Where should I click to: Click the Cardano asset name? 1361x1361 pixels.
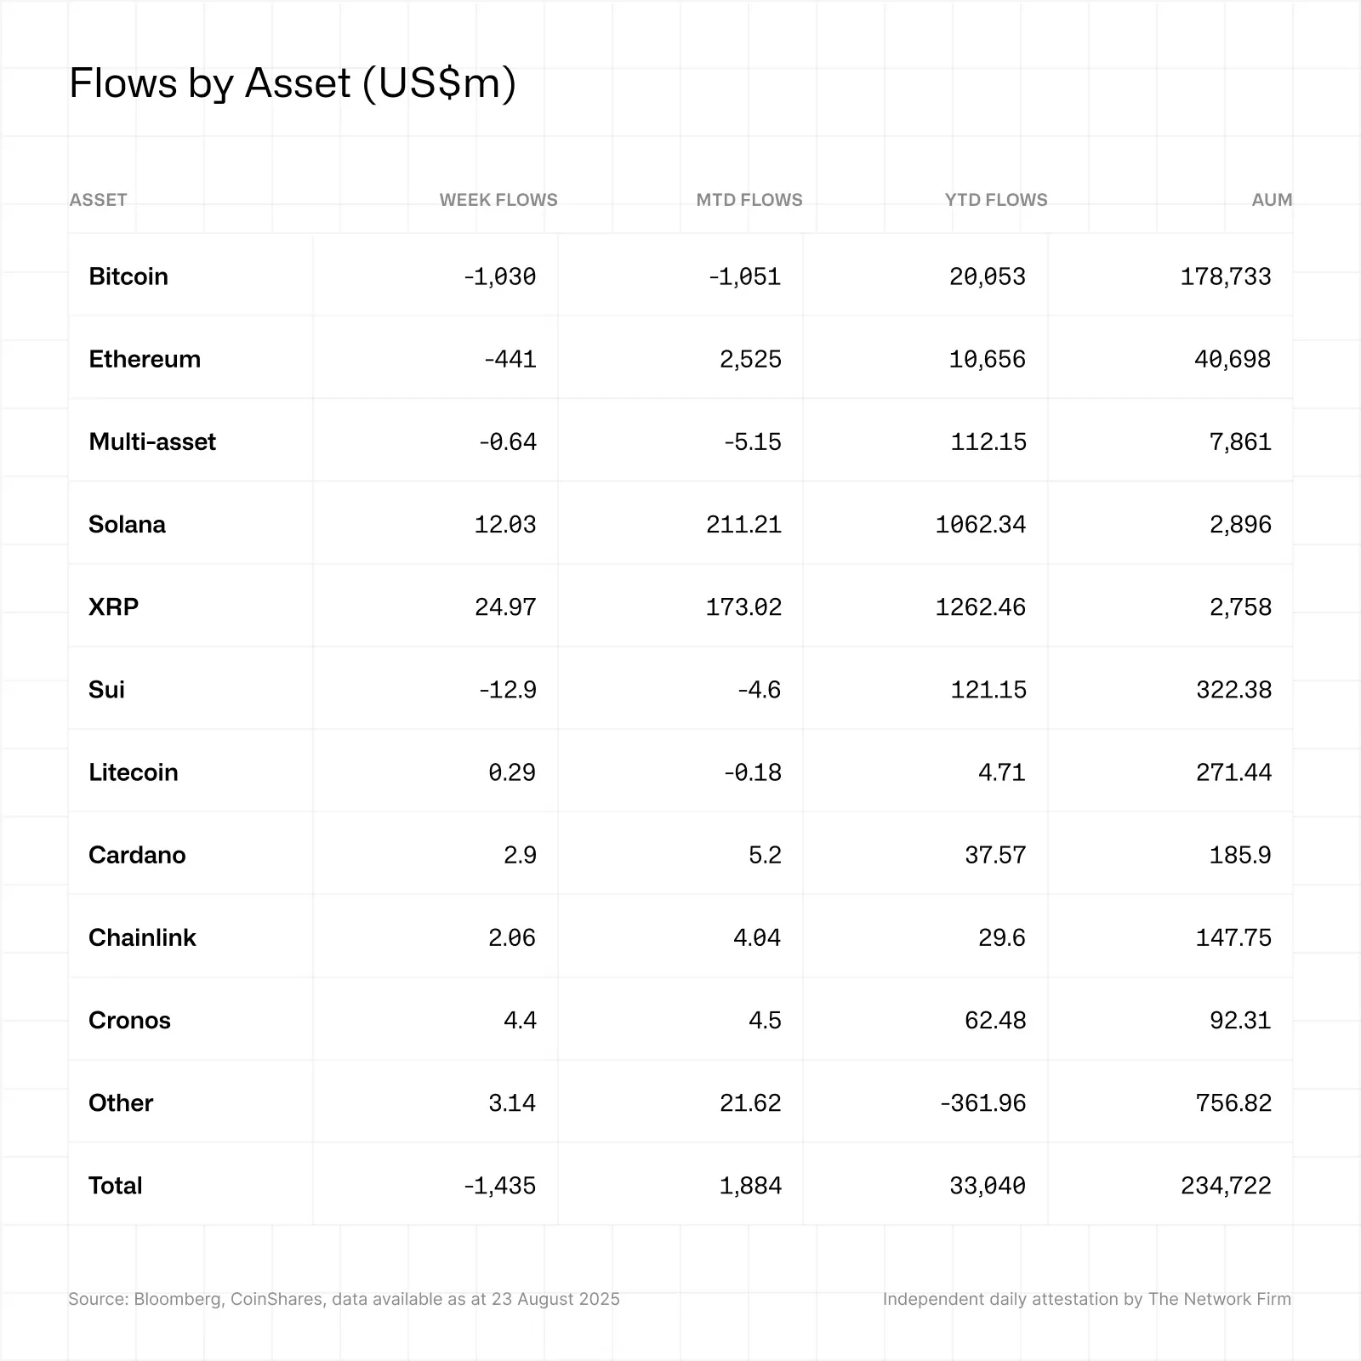click(137, 855)
